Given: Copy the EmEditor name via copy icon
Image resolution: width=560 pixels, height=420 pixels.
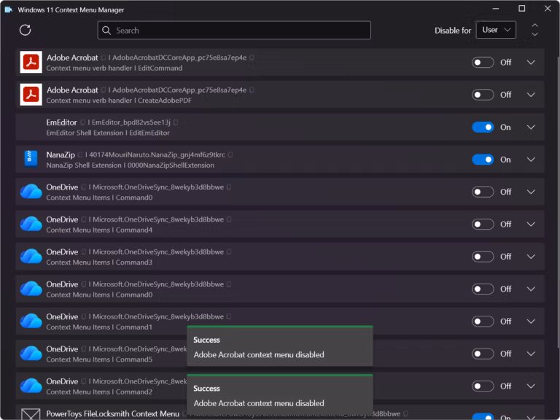Looking at the screenshot, I should 82,122.
